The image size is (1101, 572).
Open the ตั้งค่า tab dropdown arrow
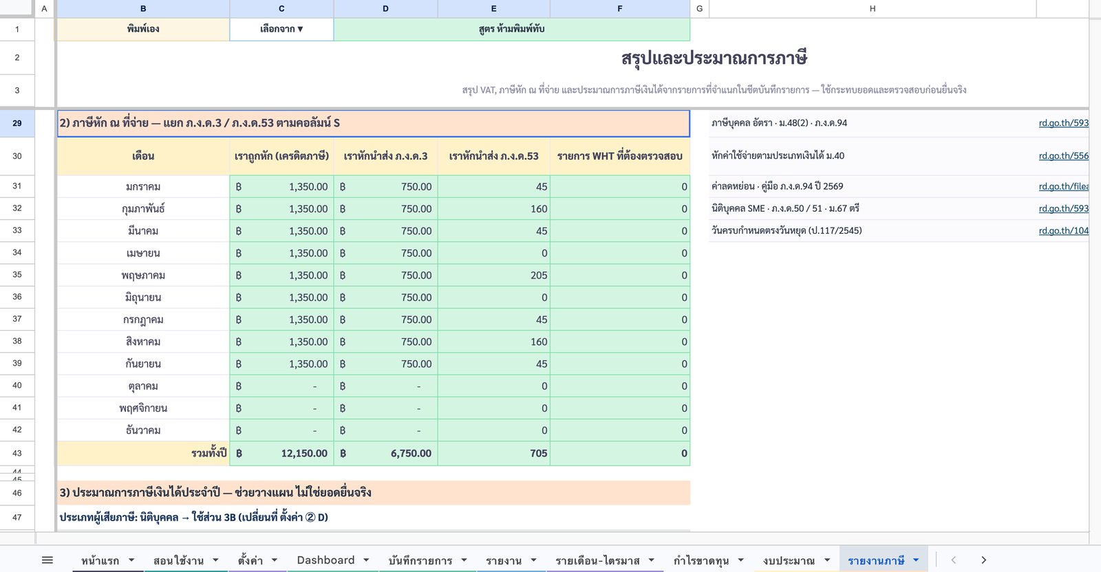click(275, 560)
